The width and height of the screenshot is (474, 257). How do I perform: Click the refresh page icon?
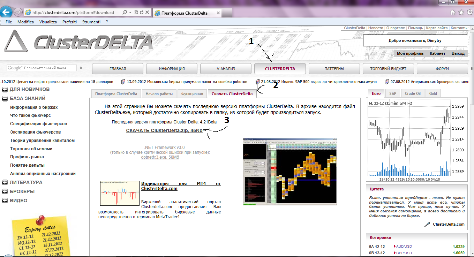click(x=142, y=13)
